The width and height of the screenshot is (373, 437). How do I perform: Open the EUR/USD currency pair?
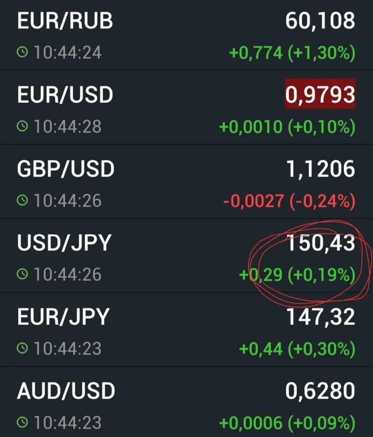[65, 95]
